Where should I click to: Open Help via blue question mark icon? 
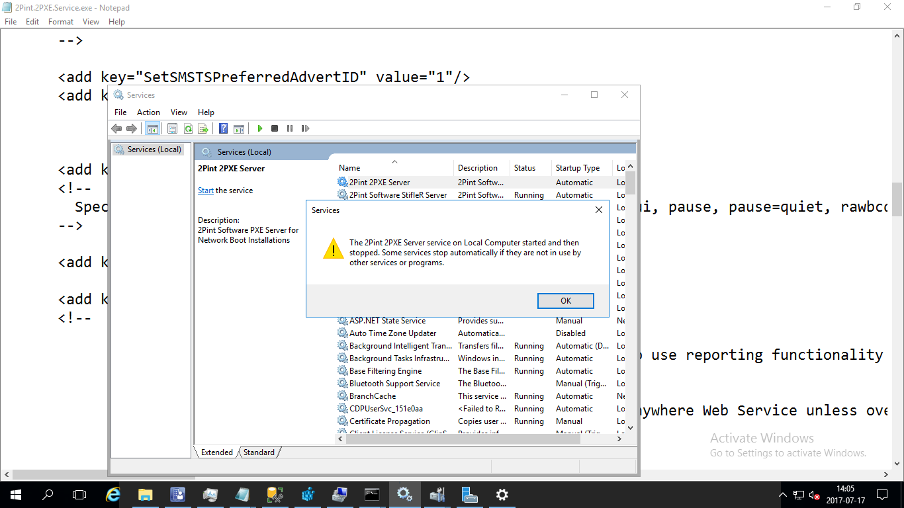click(x=224, y=128)
